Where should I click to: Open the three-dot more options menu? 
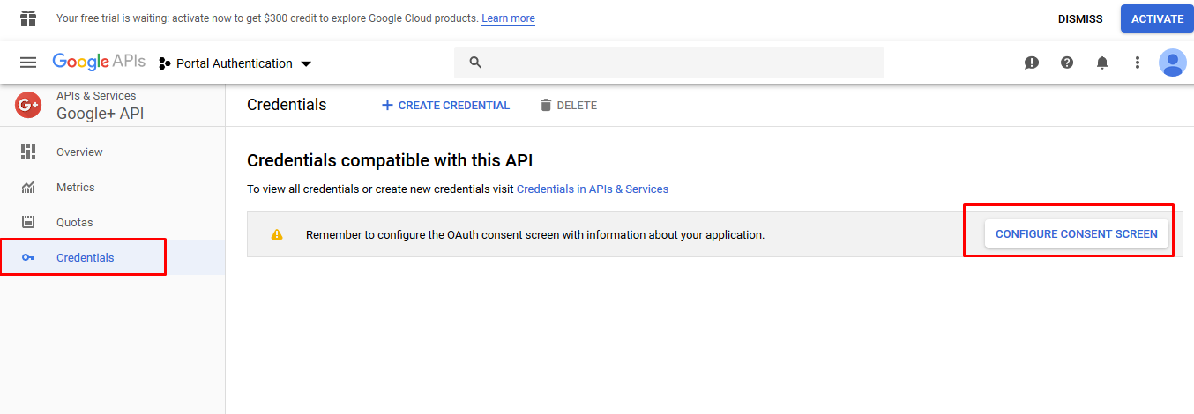[1138, 63]
